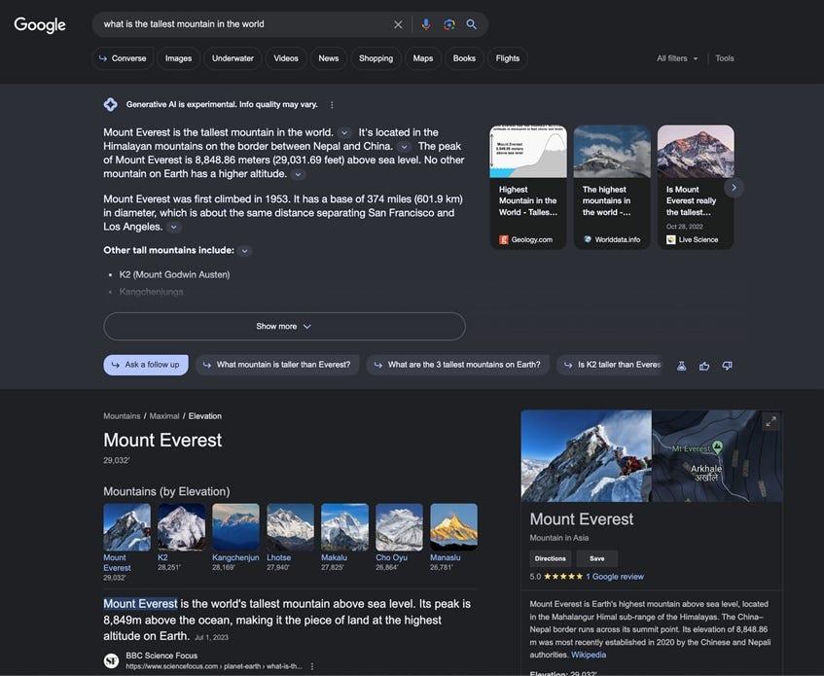This screenshot has width=824, height=676.
Task: Expand sources after 'Nepal and China'
Action: pyautogui.click(x=404, y=147)
